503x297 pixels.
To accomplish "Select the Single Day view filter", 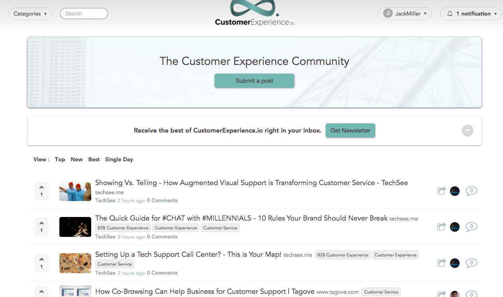I will coord(119,159).
